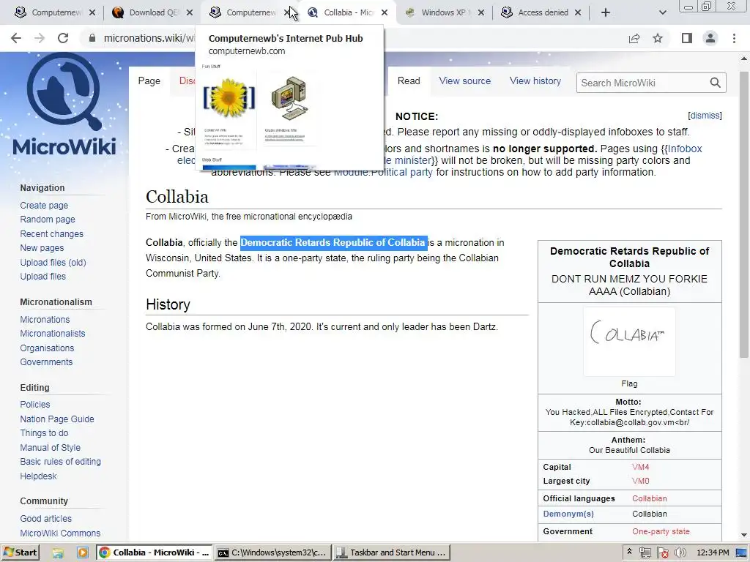Click the browser forward arrow
This screenshot has height=562, width=750.
[40, 38]
